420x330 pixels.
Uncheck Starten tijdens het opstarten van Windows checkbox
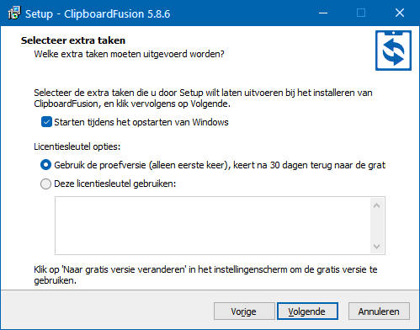click(x=46, y=122)
